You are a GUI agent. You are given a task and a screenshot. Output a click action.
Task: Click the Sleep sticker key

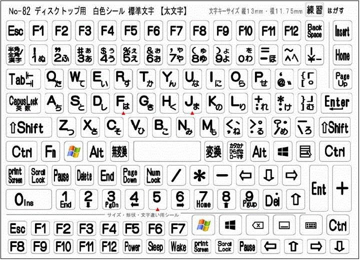(x=155, y=247)
